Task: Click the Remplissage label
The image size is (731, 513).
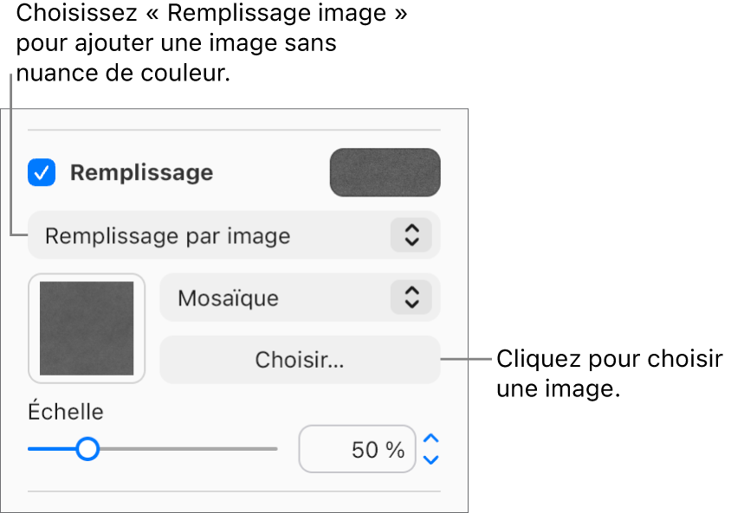Action: 141,172
